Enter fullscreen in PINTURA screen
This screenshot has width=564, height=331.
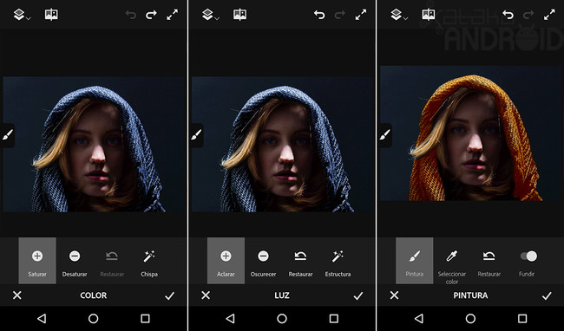coord(549,15)
